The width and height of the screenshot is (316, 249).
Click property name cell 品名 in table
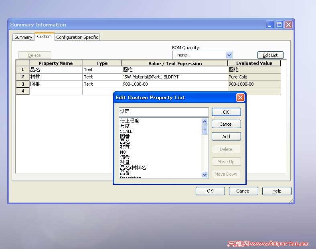click(56, 70)
